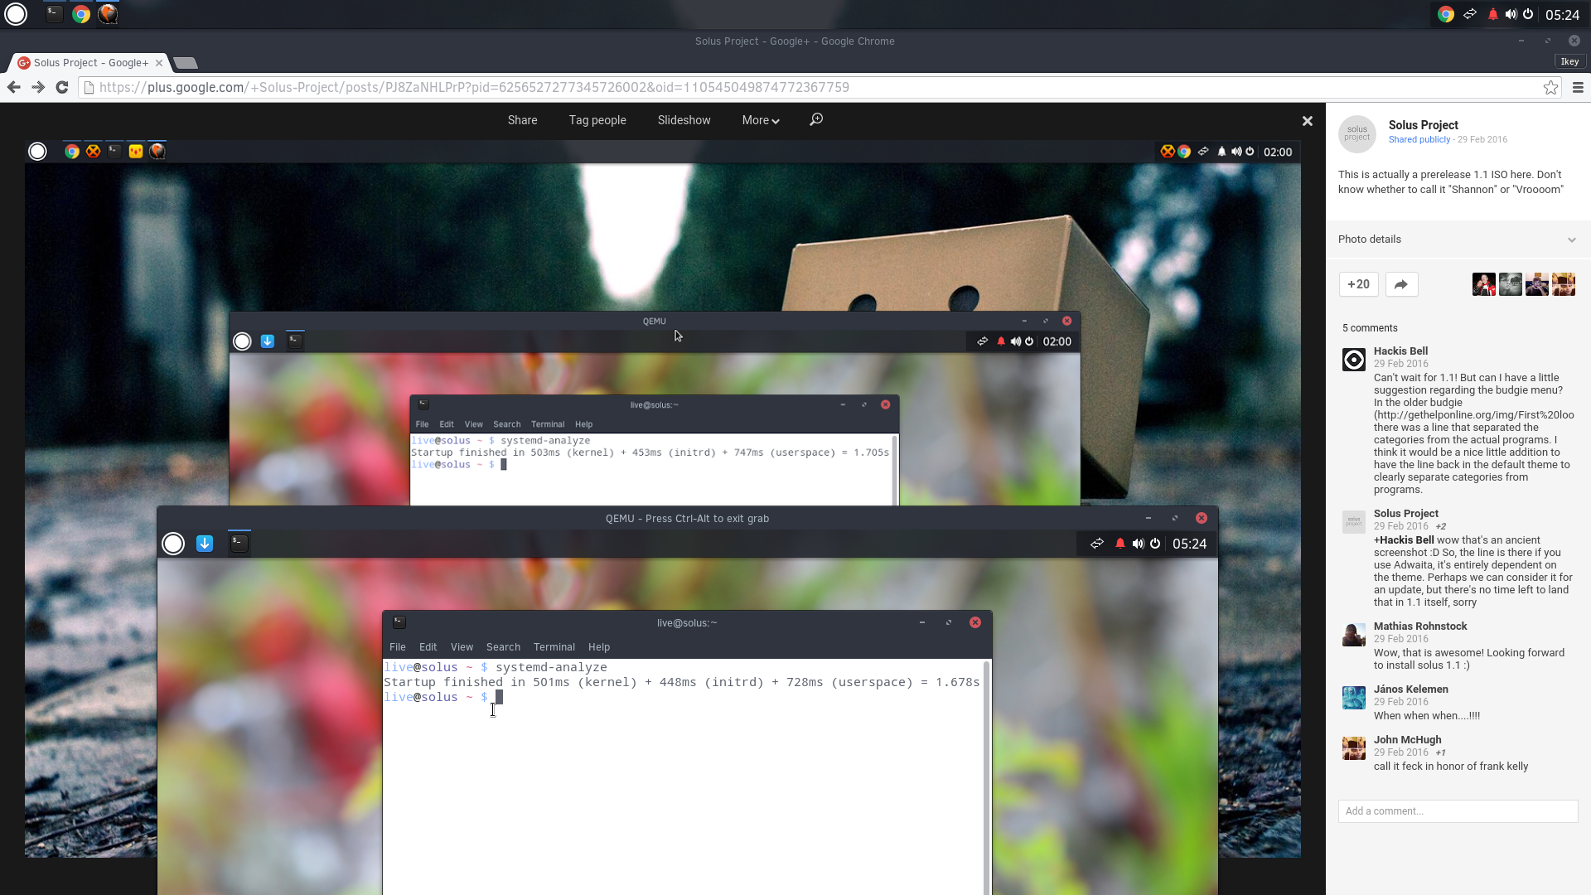This screenshot has width=1591, height=895.
Task: Open the gethelponline.org link in comment
Action: (x=1474, y=415)
